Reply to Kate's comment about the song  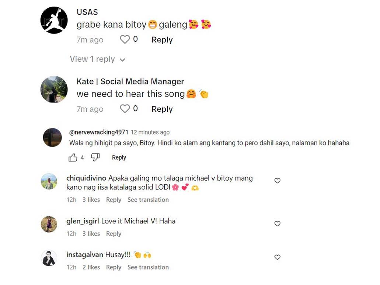162,109
